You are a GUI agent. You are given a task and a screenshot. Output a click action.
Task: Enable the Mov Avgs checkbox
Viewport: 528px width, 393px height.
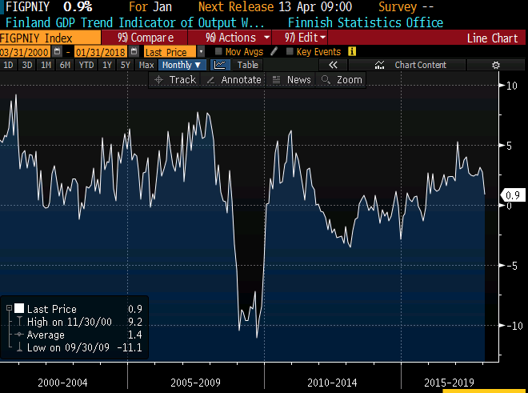click(218, 52)
